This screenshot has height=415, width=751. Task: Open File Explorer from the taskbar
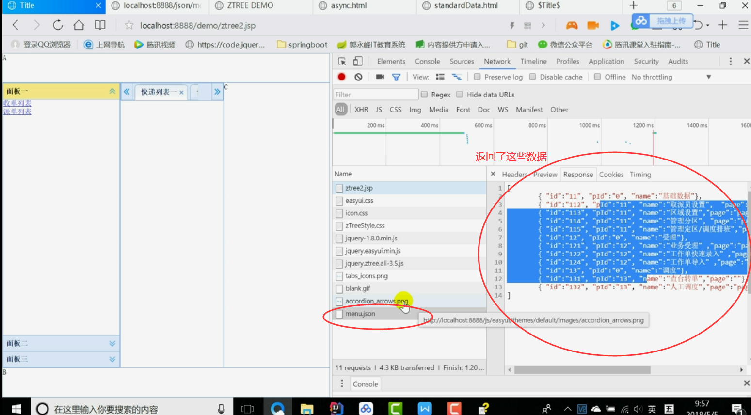306,409
